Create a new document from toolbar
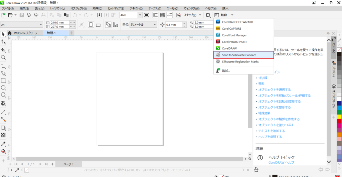The width and height of the screenshot is (342, 177). pos(3,15)
